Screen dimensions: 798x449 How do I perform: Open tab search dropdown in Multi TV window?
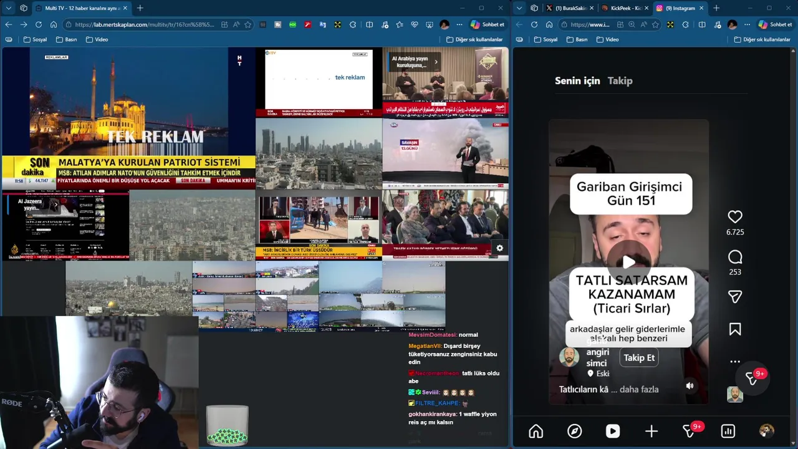[9, 8]
